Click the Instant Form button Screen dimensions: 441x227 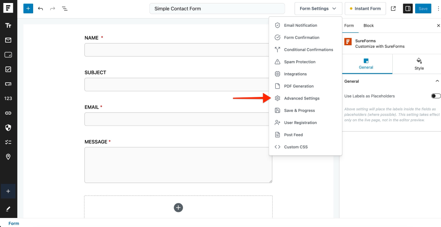click(x=365, y=9)
